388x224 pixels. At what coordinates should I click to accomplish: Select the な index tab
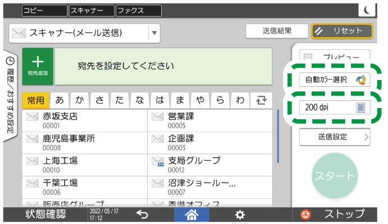click(x=140, y=100)
